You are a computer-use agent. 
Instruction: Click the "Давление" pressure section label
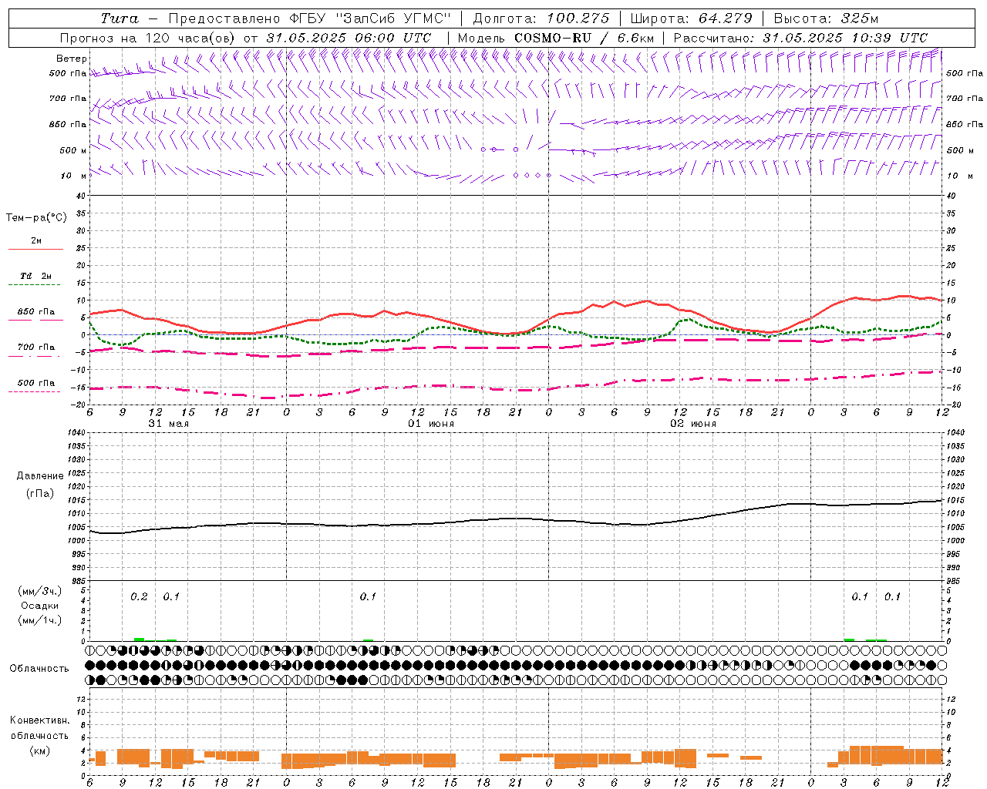[x=39, y=476]
